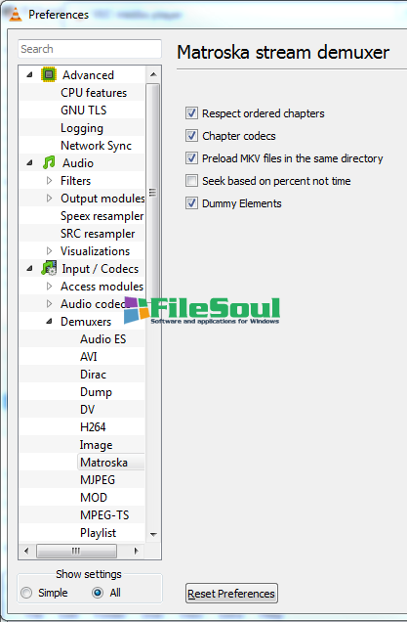Image resolution: width=407 pixels, height=622 pixels.
Task: Click the tree scroll-down arrow
Action: pyautogui.click(x=153, y=534)
